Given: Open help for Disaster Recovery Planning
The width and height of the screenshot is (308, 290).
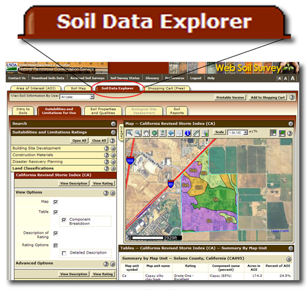Looking at the screenshot, I should coord(106,162).
